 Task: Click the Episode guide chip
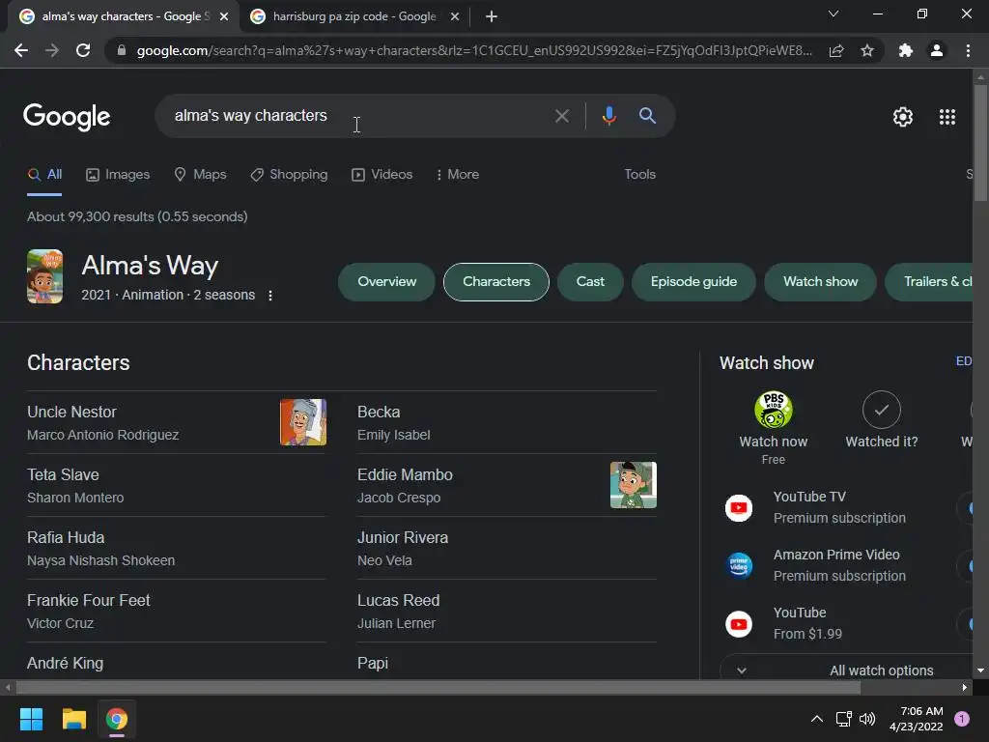click(693, 282)
